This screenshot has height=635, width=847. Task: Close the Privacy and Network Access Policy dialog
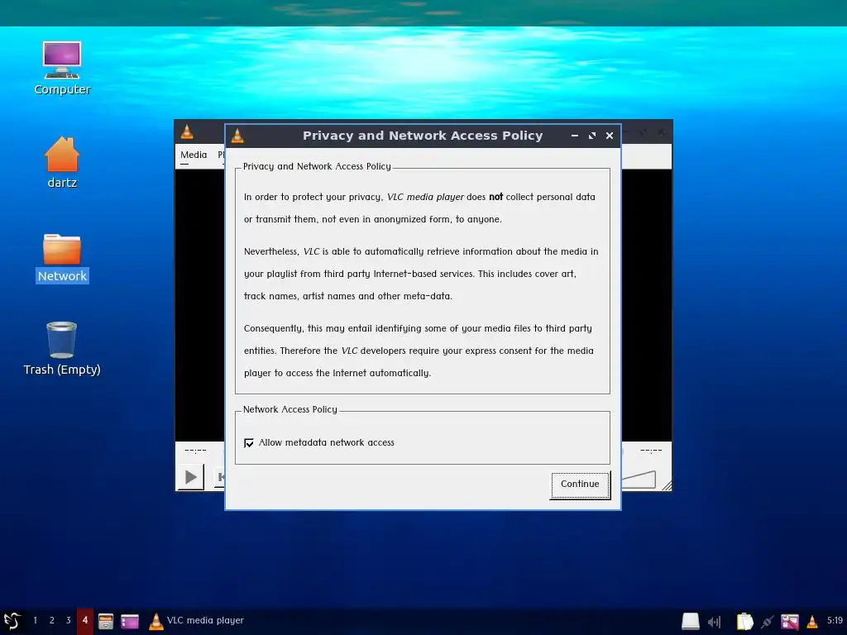click(x=610, y=136)
